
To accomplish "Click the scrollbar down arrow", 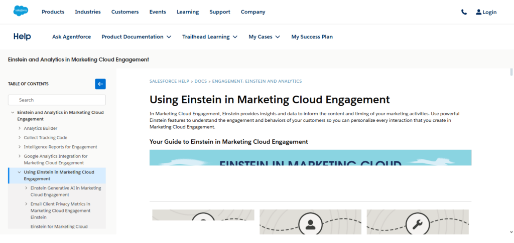I will (511, 232).
